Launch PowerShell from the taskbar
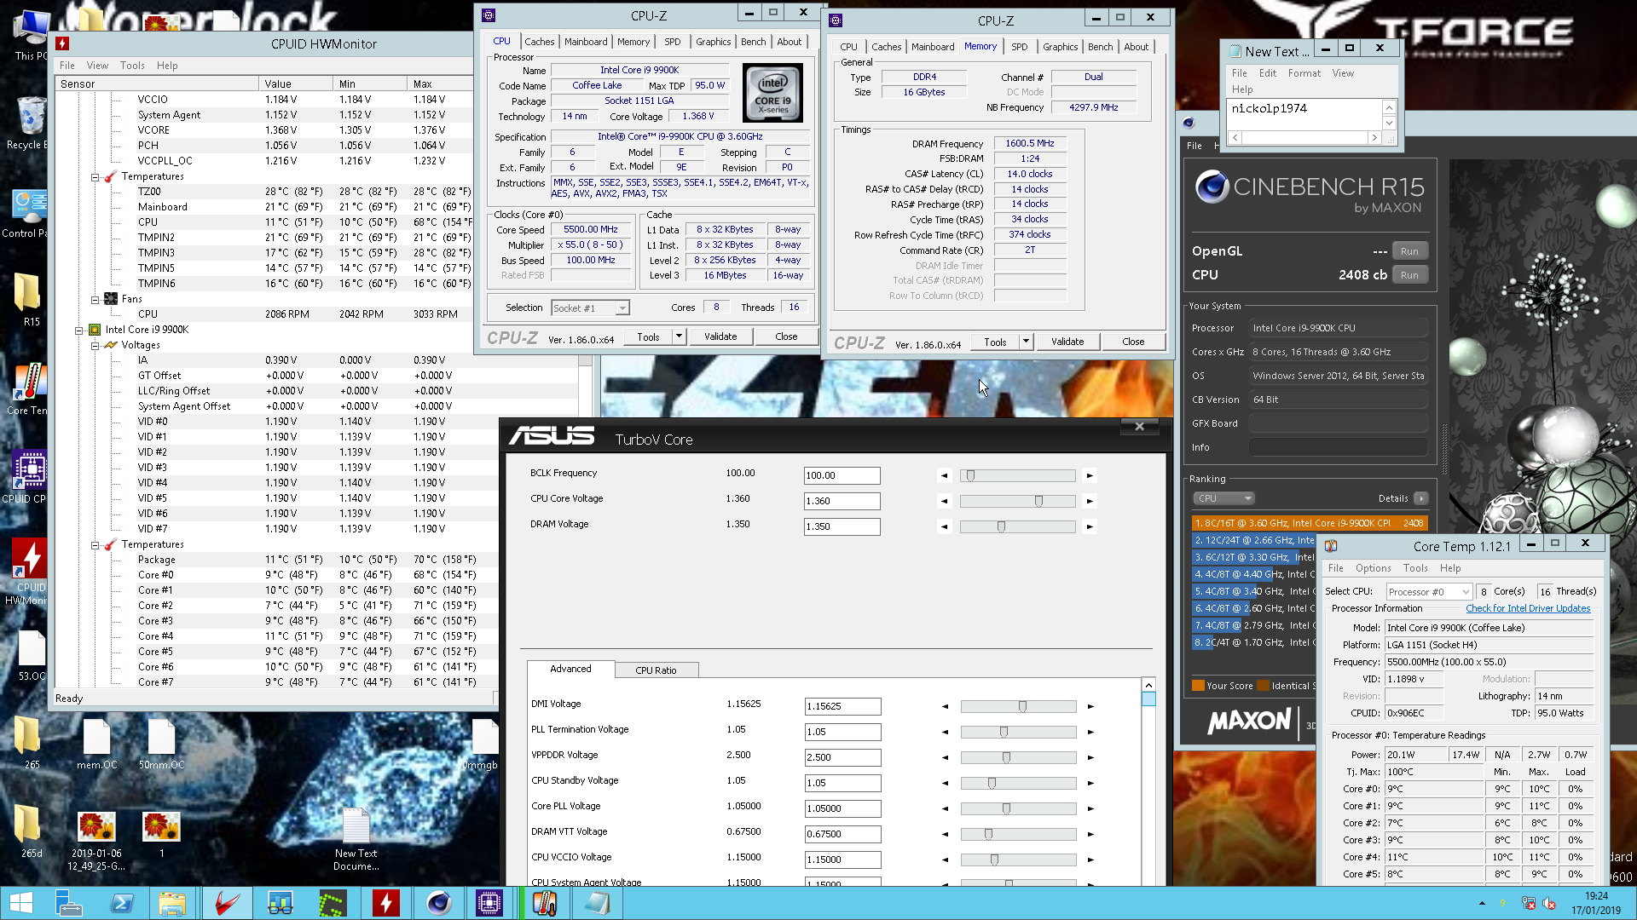Image resolution: width=1637 pixels, height=920 pixels. coord(121,903)
